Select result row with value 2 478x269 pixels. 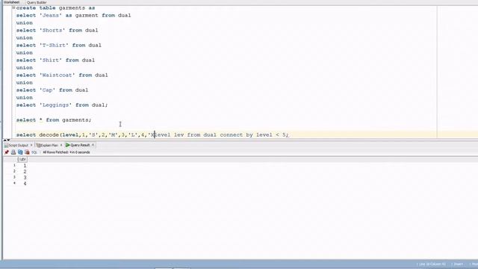(25, 172)
